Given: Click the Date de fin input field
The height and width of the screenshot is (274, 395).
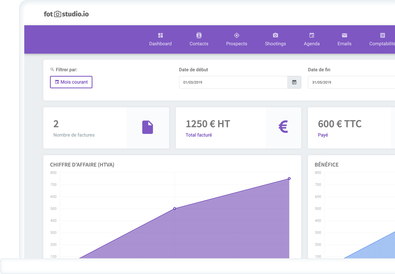Looking at the screenshot, I should click(350, 82).
